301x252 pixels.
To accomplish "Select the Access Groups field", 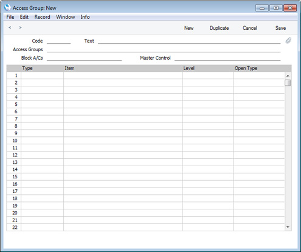I will click(x=164, y=49).
